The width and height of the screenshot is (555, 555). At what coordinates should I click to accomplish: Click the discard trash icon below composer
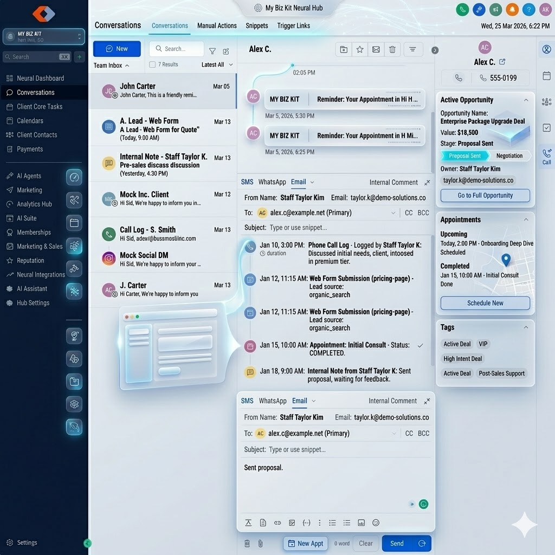(x=247, y=543)
